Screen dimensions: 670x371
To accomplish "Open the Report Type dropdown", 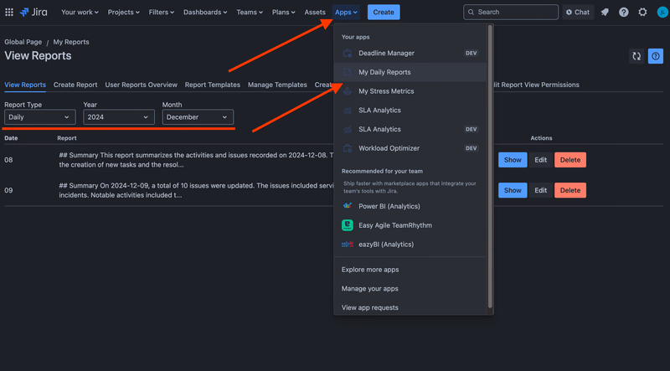I will click(x=39, y=117).
